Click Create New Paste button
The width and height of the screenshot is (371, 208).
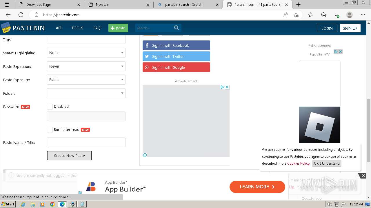click(x=69, y=155)
